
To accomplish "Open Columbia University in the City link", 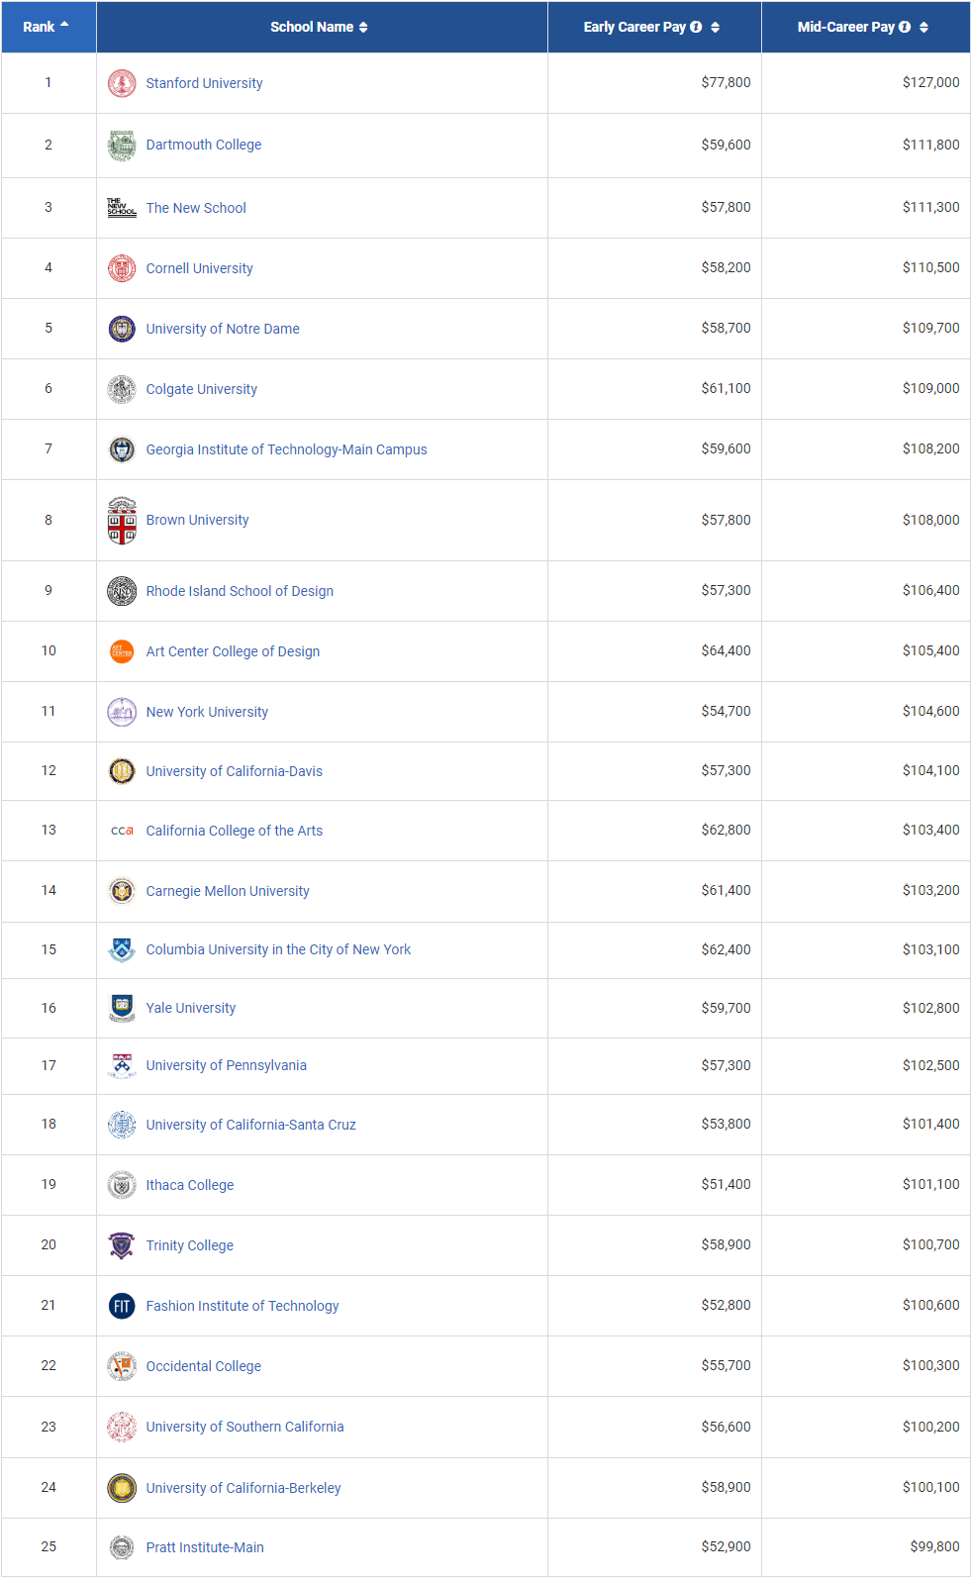I will [x=278, y=949].
